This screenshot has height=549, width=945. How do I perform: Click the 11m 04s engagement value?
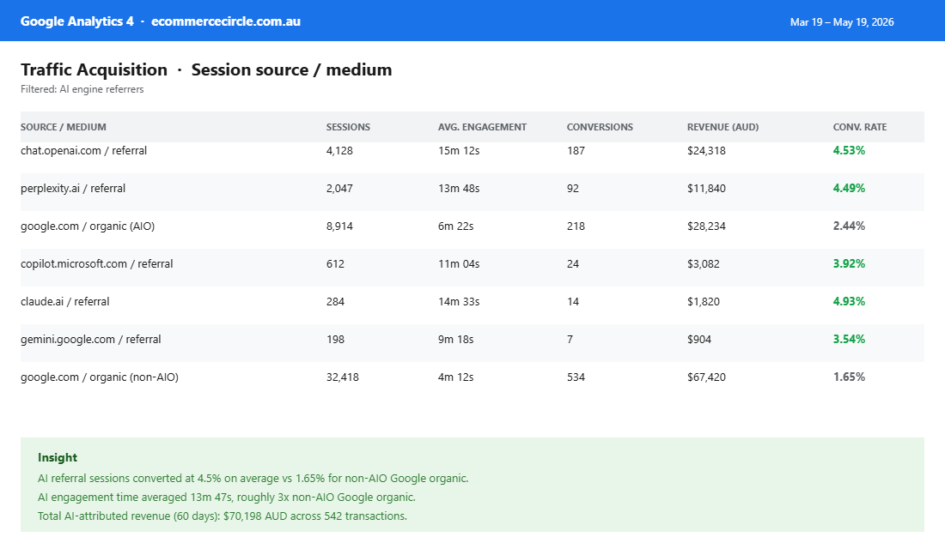[459, 263]
